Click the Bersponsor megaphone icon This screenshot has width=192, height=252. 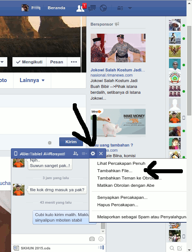[x=117, y=24]
